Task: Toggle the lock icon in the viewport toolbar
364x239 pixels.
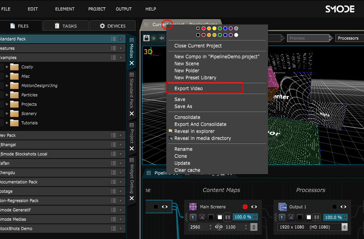Action: pyautogui.click(x=146, y=38)
